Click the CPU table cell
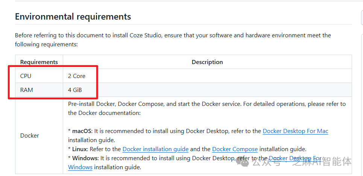Viewport: 363px width, 176px height. point(26,76)
